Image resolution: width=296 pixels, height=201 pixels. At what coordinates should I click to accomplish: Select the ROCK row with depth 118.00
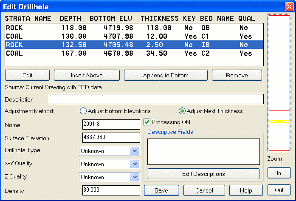pos(134,28)
